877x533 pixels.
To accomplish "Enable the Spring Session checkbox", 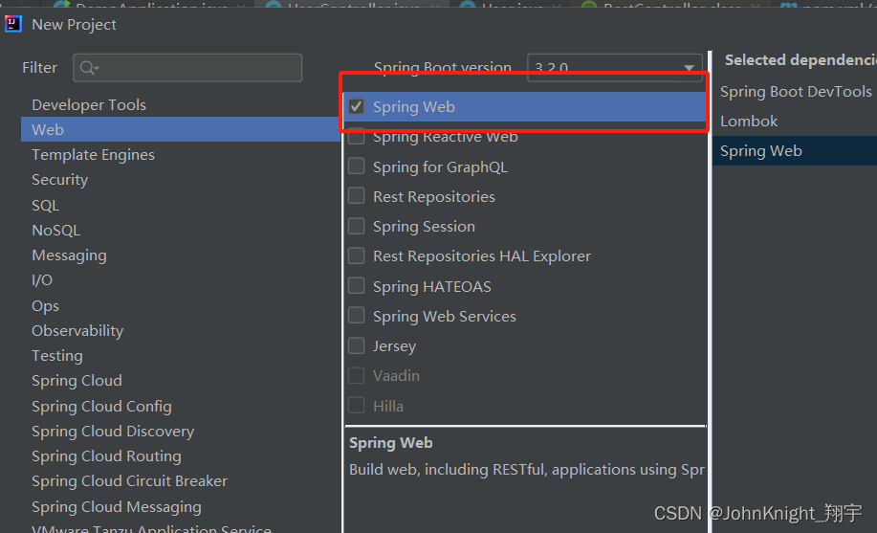I will point(357,226).
